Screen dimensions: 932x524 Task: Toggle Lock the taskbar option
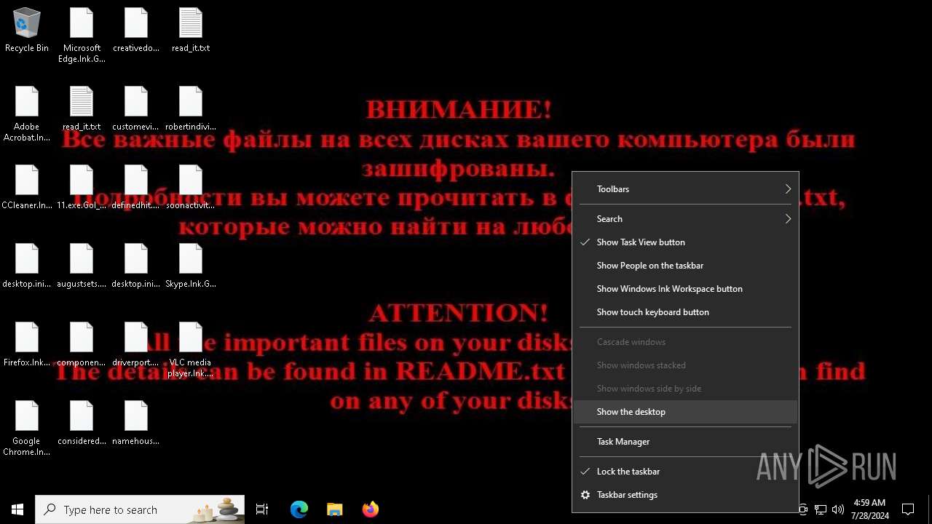[x=685, y=472]
